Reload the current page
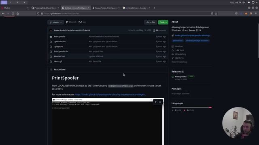Image resolution: width=259 pixels, height=145 pixels. click(x=13, y=13)
